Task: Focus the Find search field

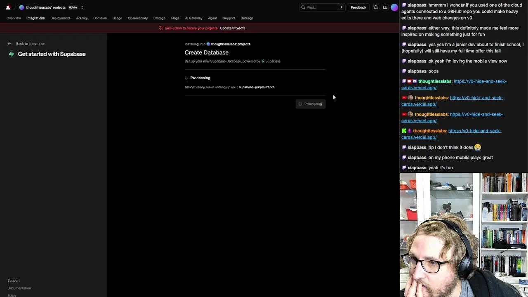Action: point(322,7)
